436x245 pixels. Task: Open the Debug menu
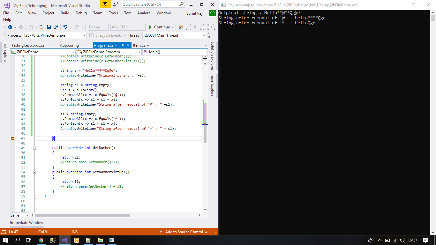[x=81, y=13]
